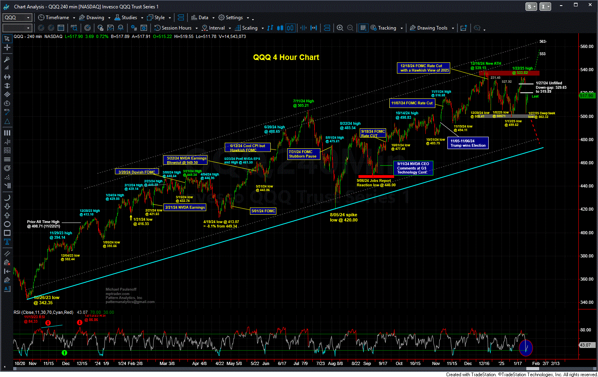Open the Studies menu

coord(126,18)
